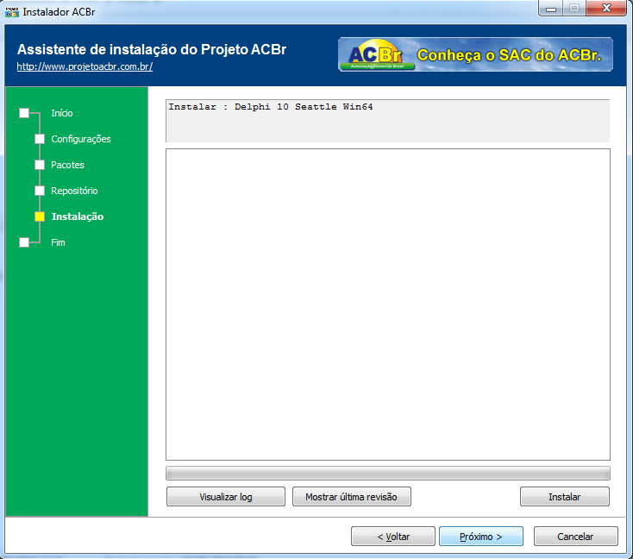Click the white square marker beside Pacotes
This screenshot has width=633, height=559.
(x=40, y=165)
